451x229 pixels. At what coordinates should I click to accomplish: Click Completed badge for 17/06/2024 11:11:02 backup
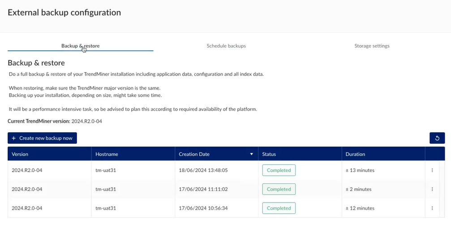[279, 189]
